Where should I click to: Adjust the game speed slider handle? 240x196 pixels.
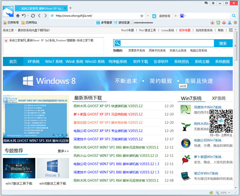(132, 23)
